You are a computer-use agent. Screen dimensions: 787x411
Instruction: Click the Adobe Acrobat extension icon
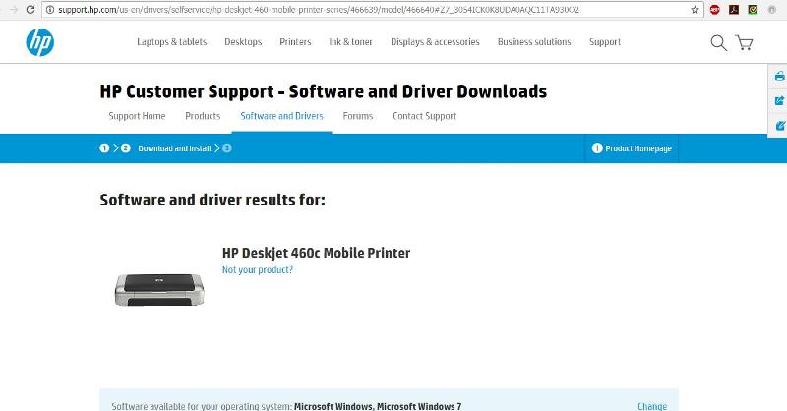click(x=733, y=9)
